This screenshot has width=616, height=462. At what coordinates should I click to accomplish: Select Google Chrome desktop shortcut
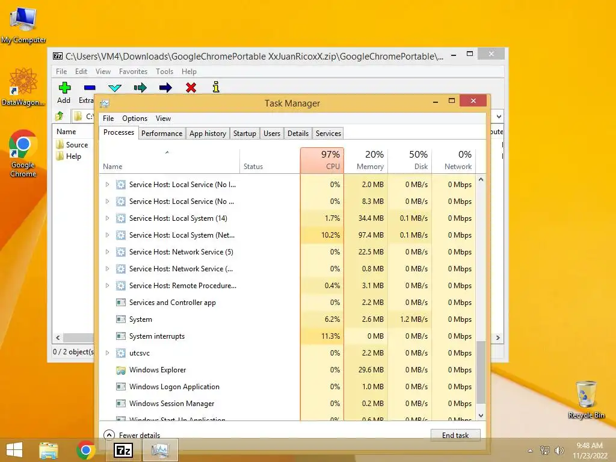23,153
